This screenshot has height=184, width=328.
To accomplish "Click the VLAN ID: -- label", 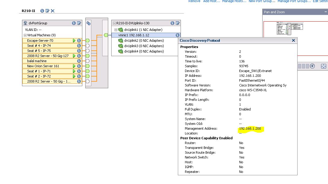I will pyautogui.click(x=33, y=30).
